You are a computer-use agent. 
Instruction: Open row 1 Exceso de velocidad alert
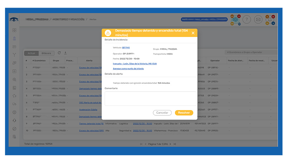point(90,68)
